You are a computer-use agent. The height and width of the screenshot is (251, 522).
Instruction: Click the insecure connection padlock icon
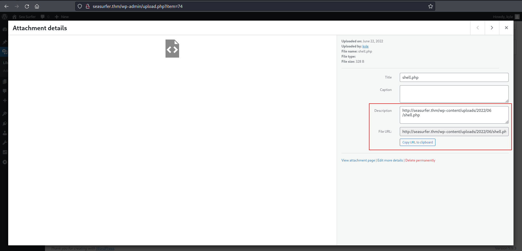[88, 6]
